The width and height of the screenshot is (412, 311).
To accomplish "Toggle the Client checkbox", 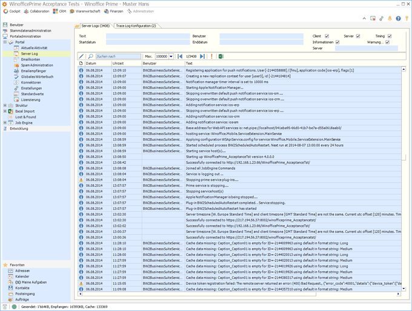I will click(x=327, y=36).
